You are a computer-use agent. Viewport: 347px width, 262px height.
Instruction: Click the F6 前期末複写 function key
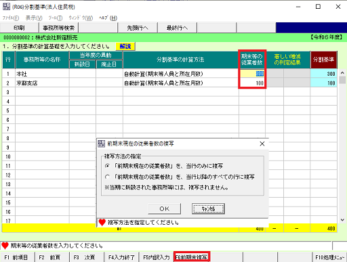[x=192, y=257]
